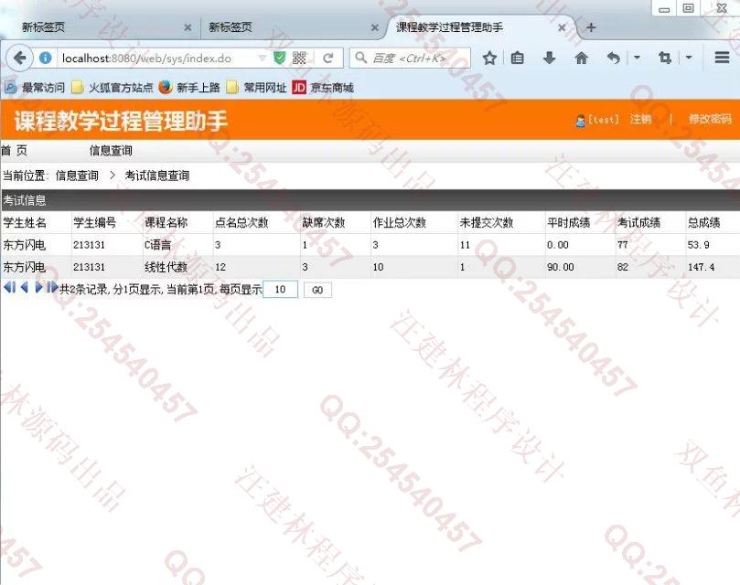Open the 信息查询 menu item
The image size is (740, 585).
coord(111,151)
